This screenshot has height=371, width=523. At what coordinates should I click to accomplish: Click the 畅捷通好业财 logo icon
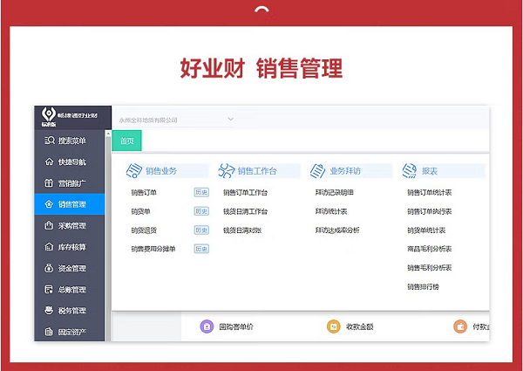[49, 113]
